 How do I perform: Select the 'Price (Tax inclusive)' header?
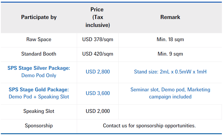click(98, 17)
